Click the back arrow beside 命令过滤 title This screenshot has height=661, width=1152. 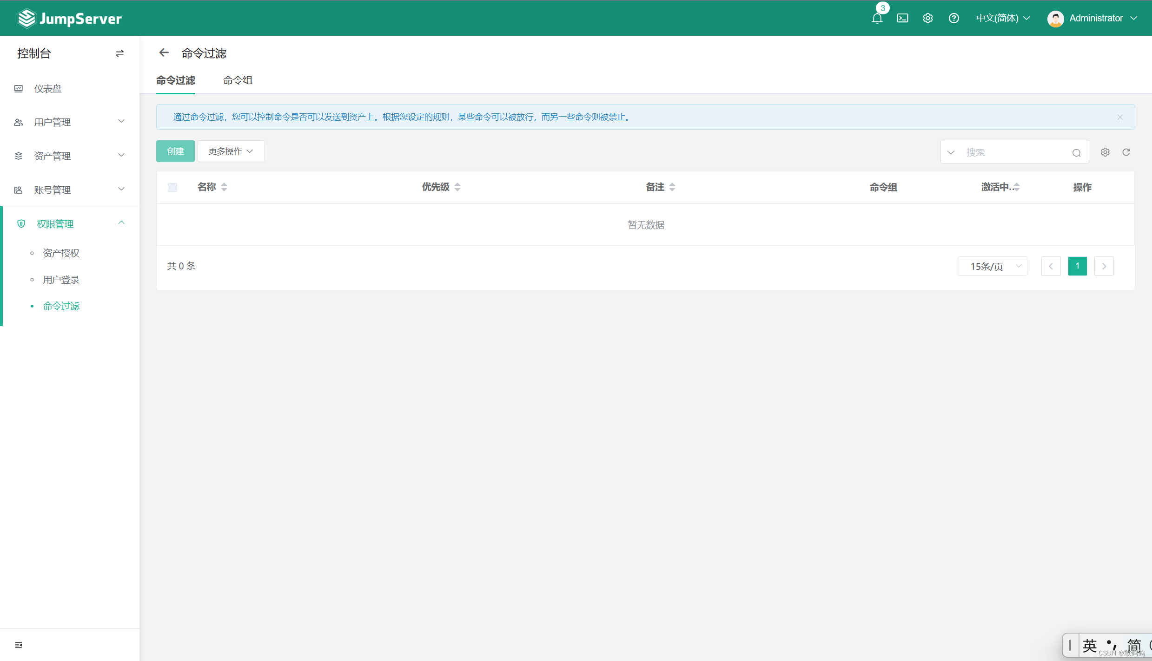164,53
